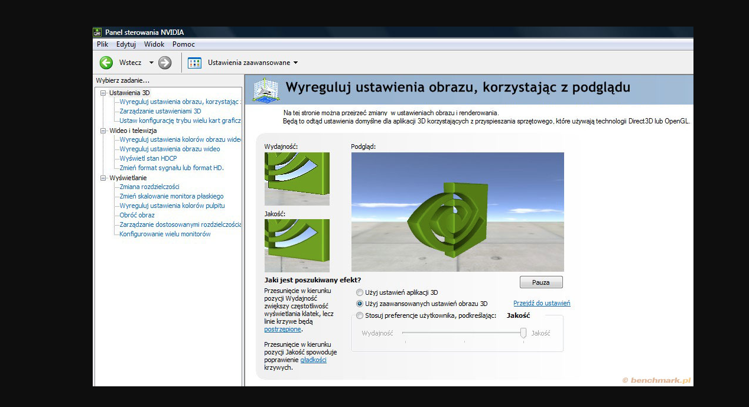Follow the Przejdź do ustawień link
The height and width of the screenshot is (407, 749).
pyautogui.click(x=542, y=304)
